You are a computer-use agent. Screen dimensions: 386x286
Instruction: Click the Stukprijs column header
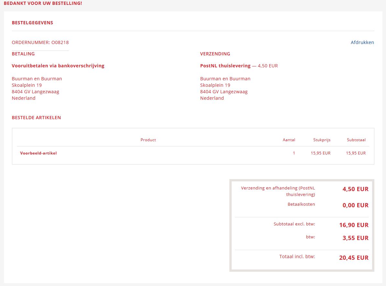[322, 140]
